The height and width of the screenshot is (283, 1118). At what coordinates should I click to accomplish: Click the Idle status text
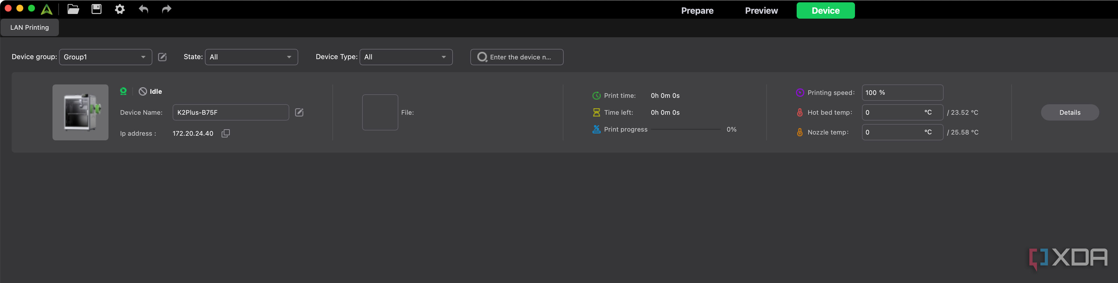pos(156,91)
